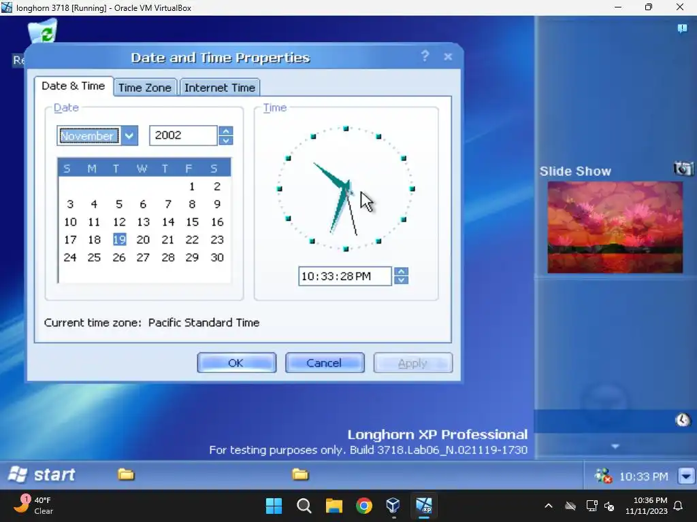
Task: Click the Apply button
Action: (413, 363)
